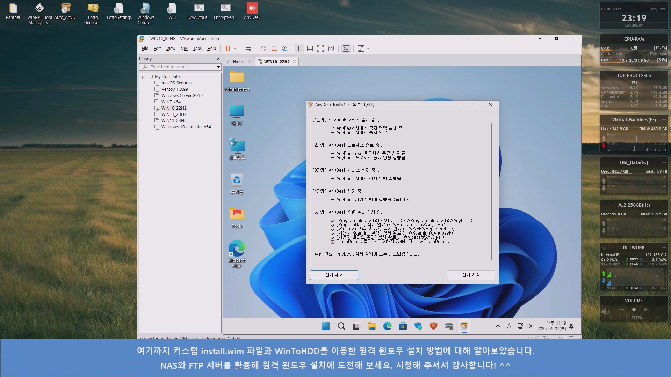Close the Library panel
Screen dimensions: 671x377
tap(218, 59)
